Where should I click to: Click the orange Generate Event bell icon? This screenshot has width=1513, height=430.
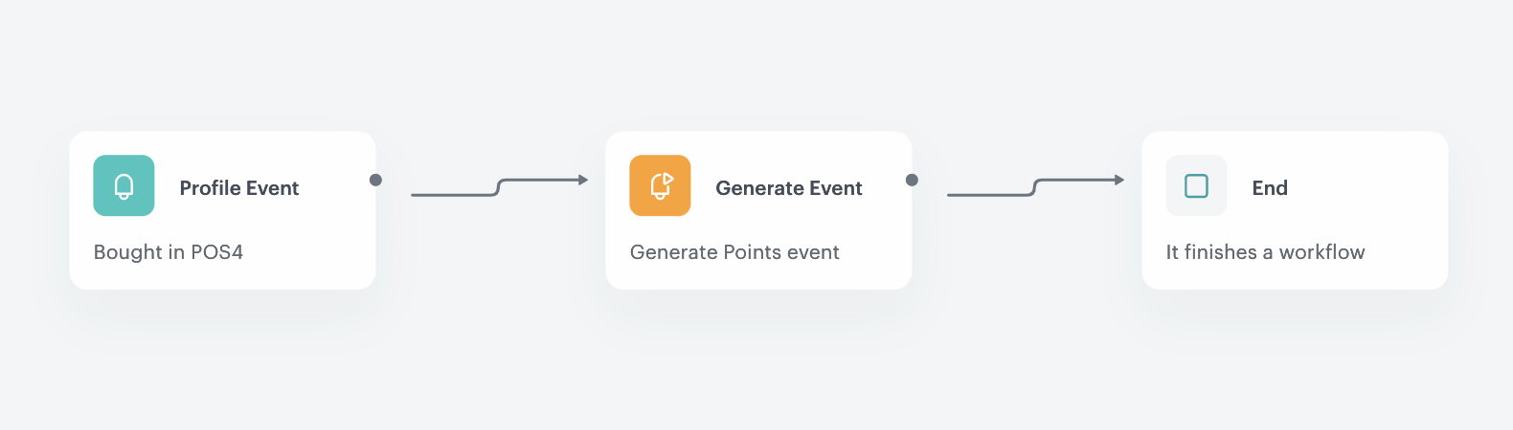click(x=660, y=185)
